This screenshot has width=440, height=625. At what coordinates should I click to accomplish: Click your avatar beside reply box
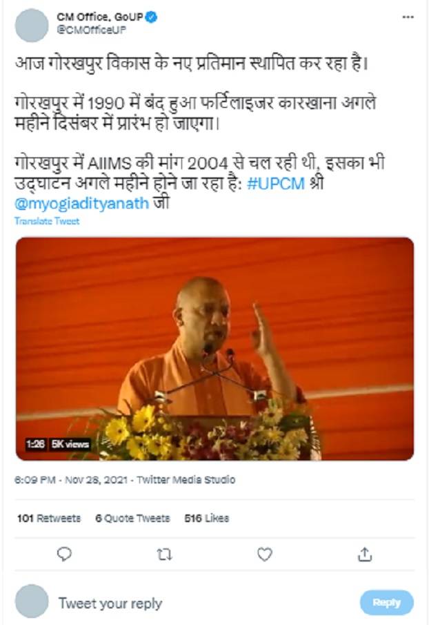[32, 602]
